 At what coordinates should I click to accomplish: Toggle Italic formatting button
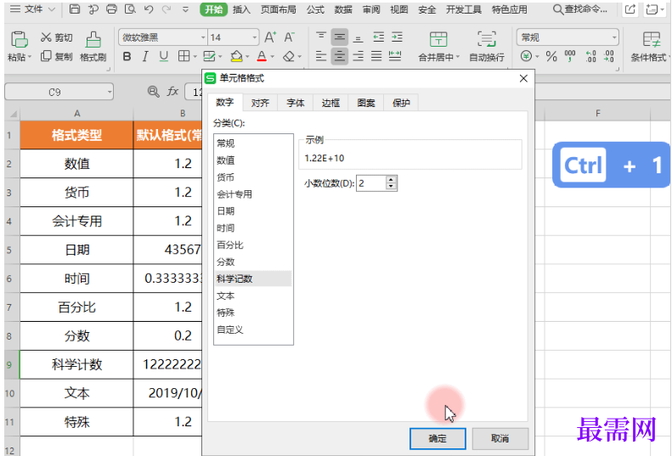(145, 57)
